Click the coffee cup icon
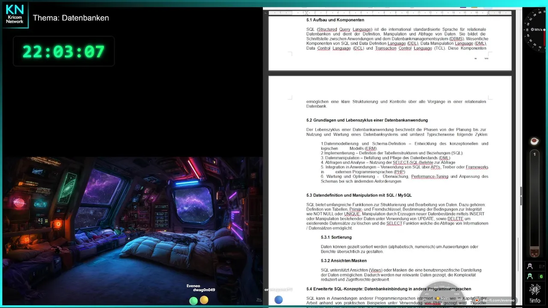Image resolution: width=548 pixels, height=308 pixels. 534,141
